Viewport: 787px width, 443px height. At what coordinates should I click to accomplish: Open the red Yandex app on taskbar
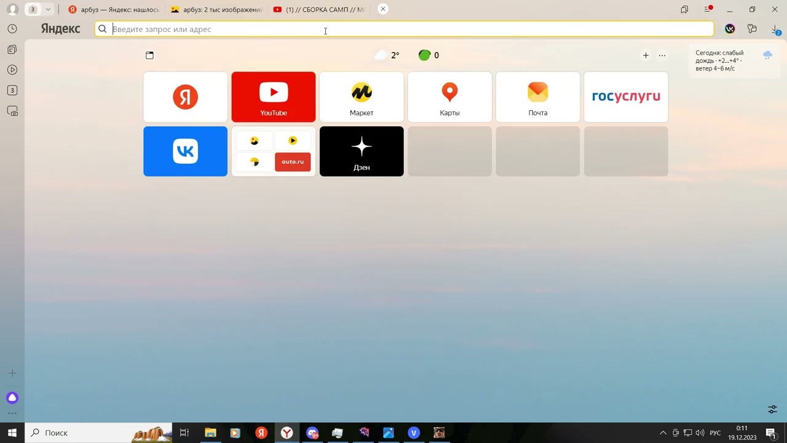261,433
